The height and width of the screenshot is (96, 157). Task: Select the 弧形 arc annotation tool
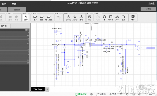(x=124, y=18)
